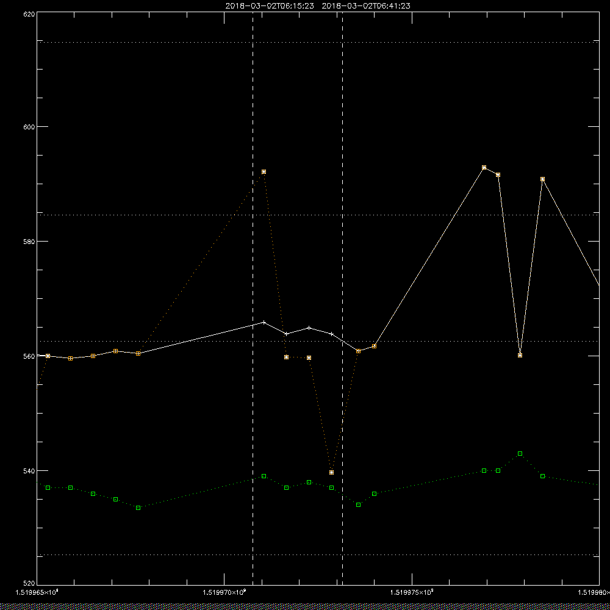Screen dimensions: 610x610
Task: Click the x-axis label 1.519970×10⁹
Action: 224,592
